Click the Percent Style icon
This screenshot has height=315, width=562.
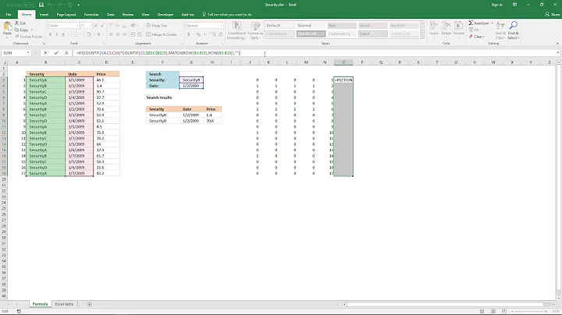198,34
